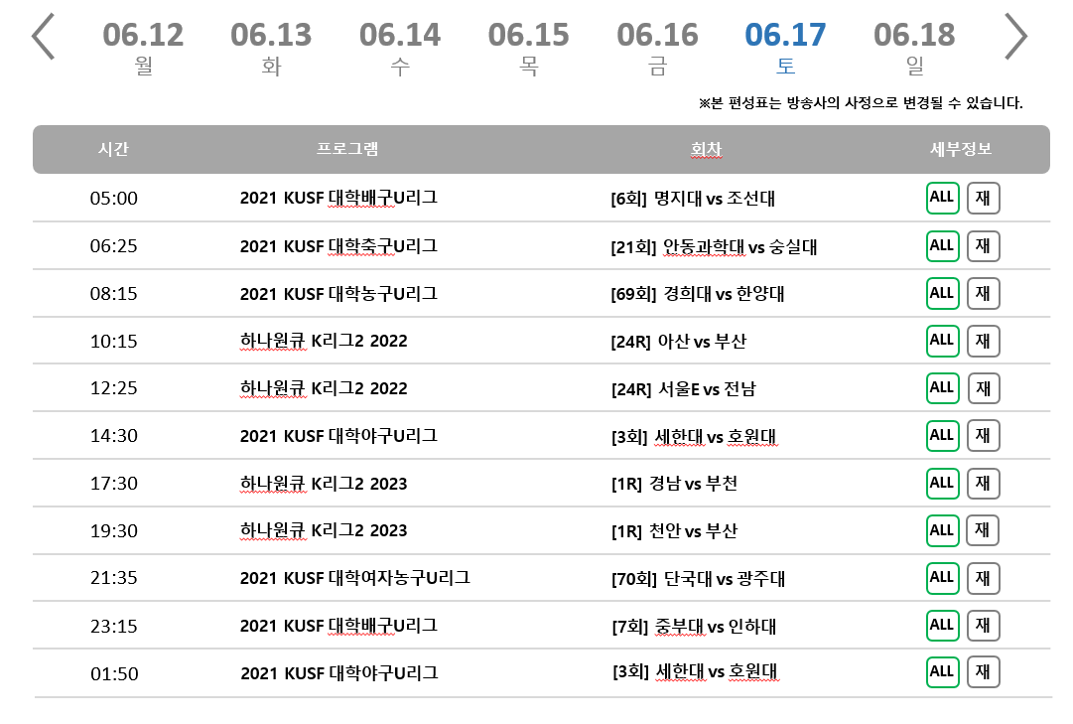The width and height of the screenshot is (1073, 724).
Task: Select the 06.16 Friday date tab
Action: (x=657, y=47)
